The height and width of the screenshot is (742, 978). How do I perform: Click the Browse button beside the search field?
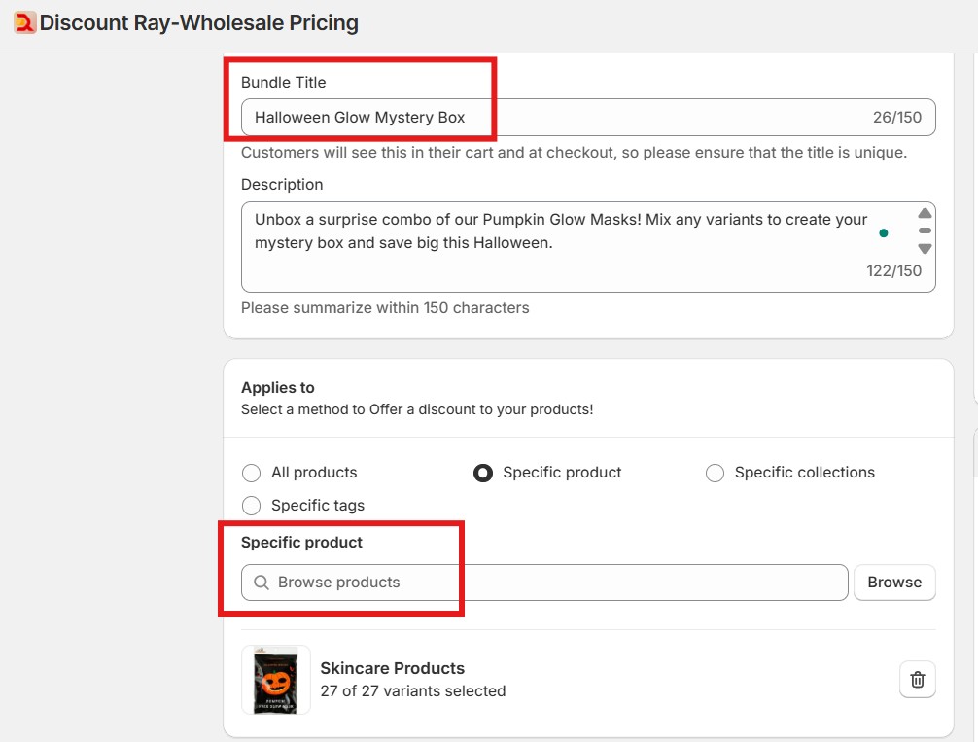click(893, 583)
